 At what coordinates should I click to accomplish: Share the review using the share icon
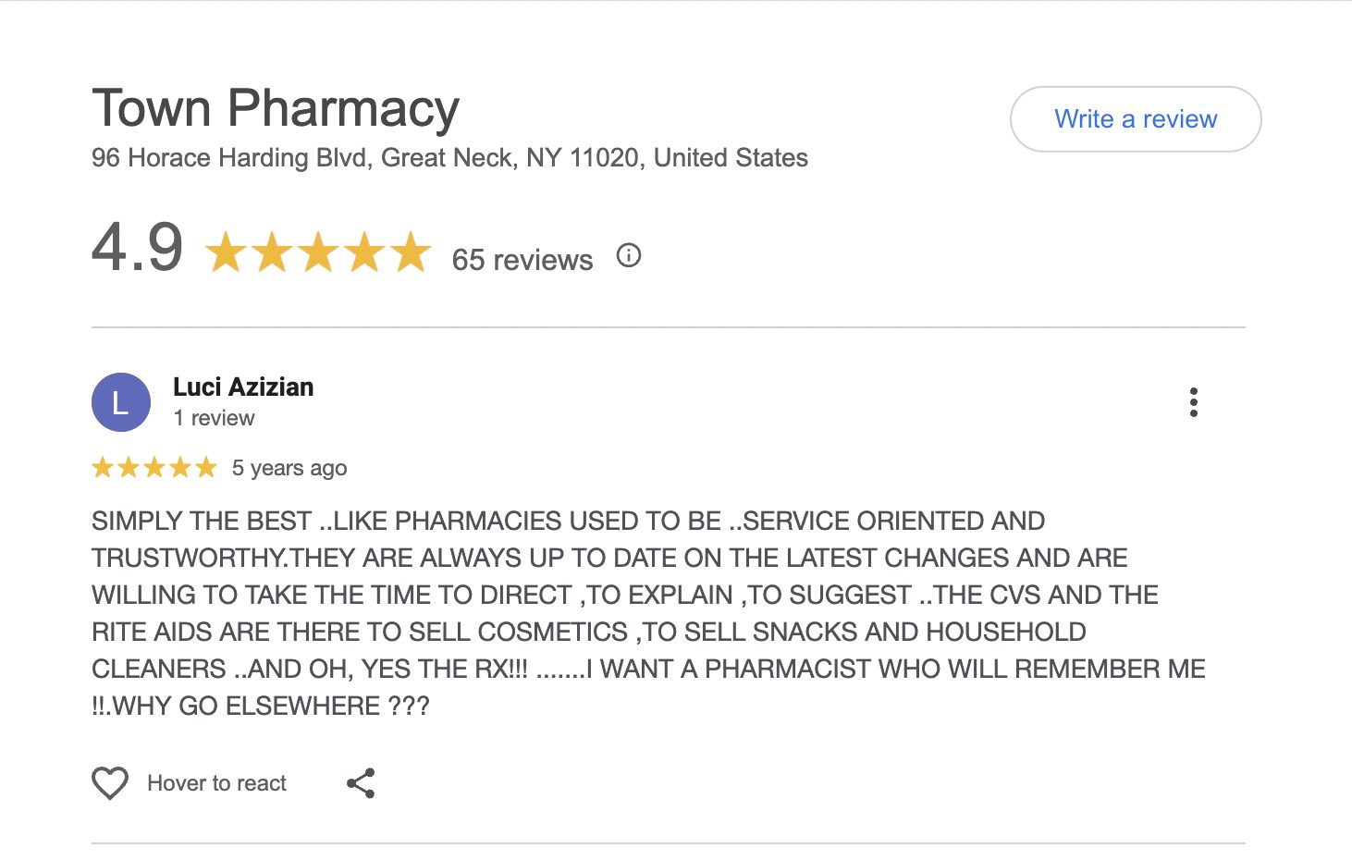click(x=361, y=783)
